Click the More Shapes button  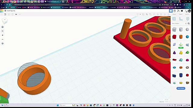point(181,88)
